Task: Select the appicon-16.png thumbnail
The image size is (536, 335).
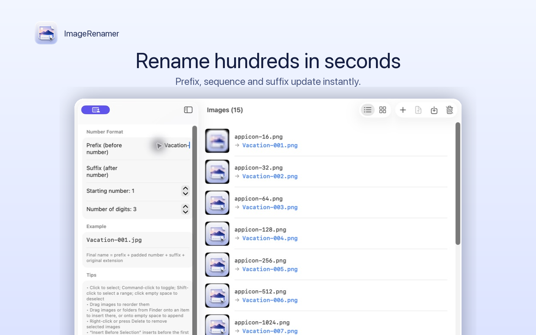Action: (217, 141)
